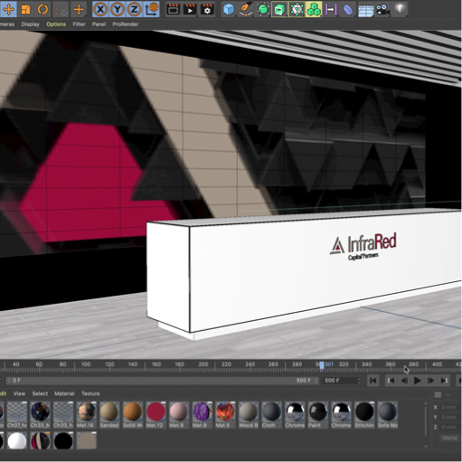Open the material manager View menu
The width and height of the screenshot is (462, 462).
(x=19, y=393)
